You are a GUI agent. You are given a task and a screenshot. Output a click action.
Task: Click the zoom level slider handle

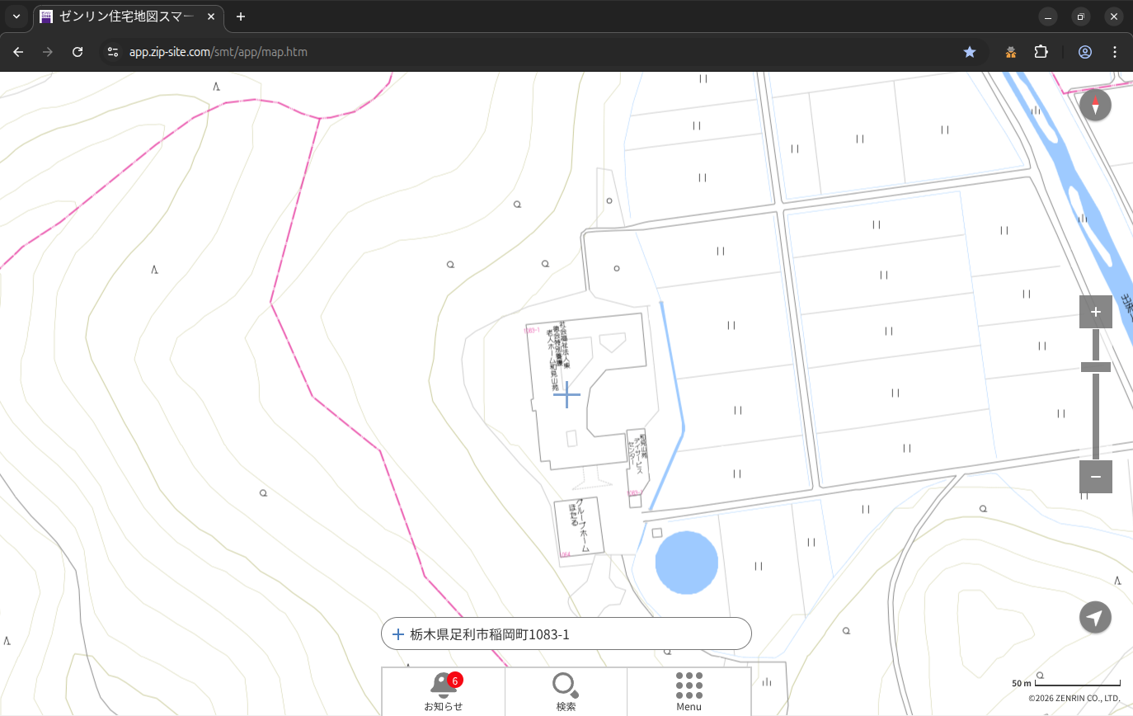pyautogui.click(x=1095, y=367)
